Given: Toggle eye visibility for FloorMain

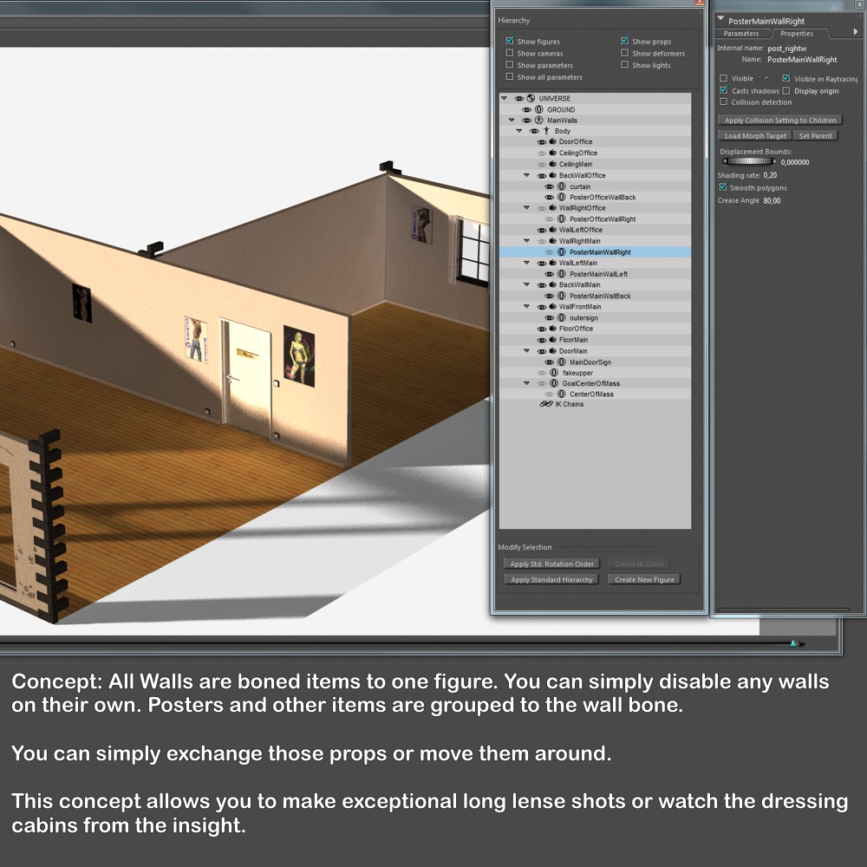Looking at the screenshot, I should [542, 340].
